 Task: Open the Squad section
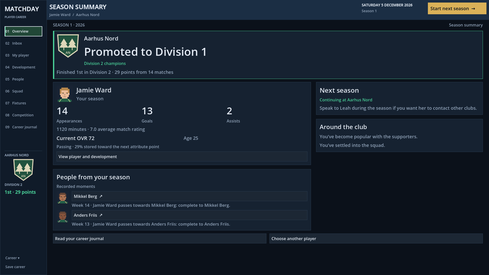click(23, 91)
